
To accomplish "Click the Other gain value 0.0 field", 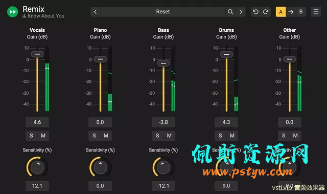I will (x=290, y=122).
